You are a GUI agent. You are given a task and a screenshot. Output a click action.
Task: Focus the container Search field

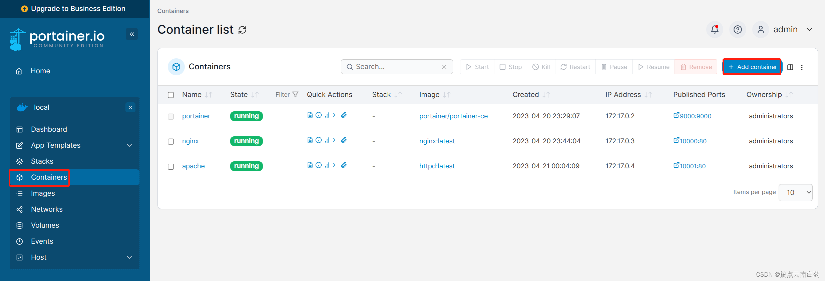(x=397, y=67)
